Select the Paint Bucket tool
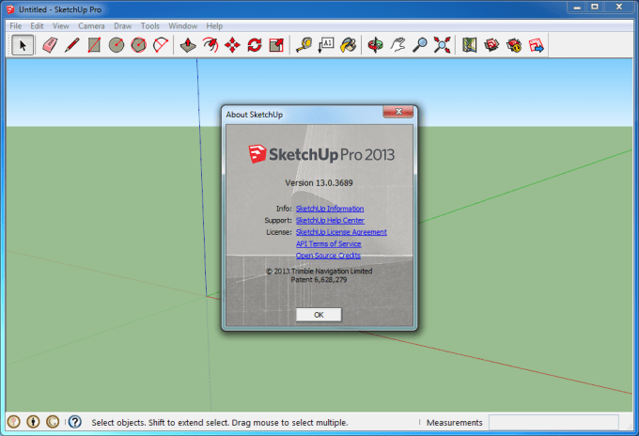Screen dimensions: 639x436 (349, 45)
